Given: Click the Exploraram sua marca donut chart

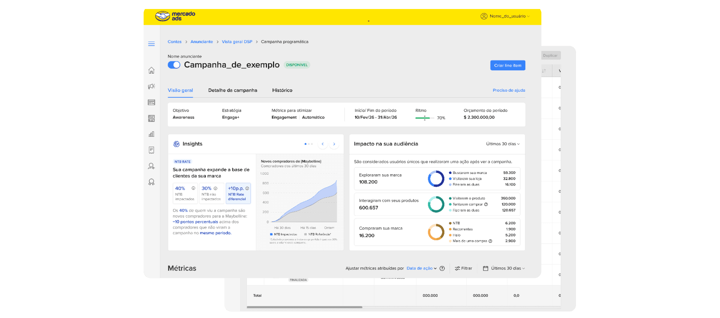Looking at the screenshot, I should coord(436,179).
